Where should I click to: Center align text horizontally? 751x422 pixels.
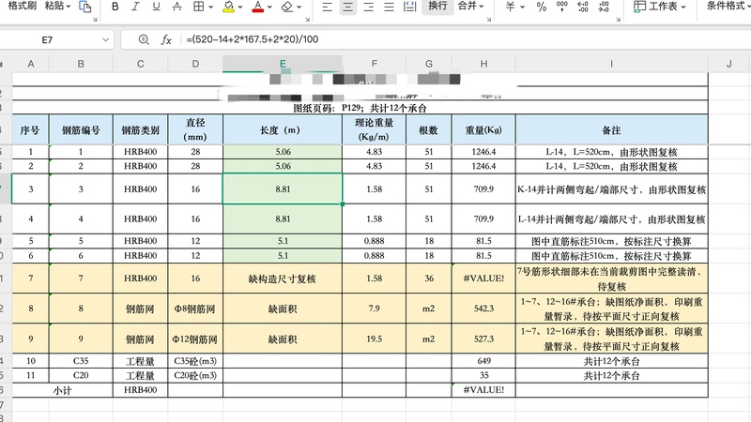coord(348,7)
